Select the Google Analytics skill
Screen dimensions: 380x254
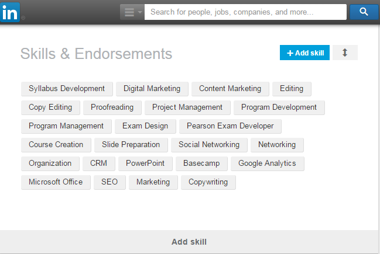point(268,163)
